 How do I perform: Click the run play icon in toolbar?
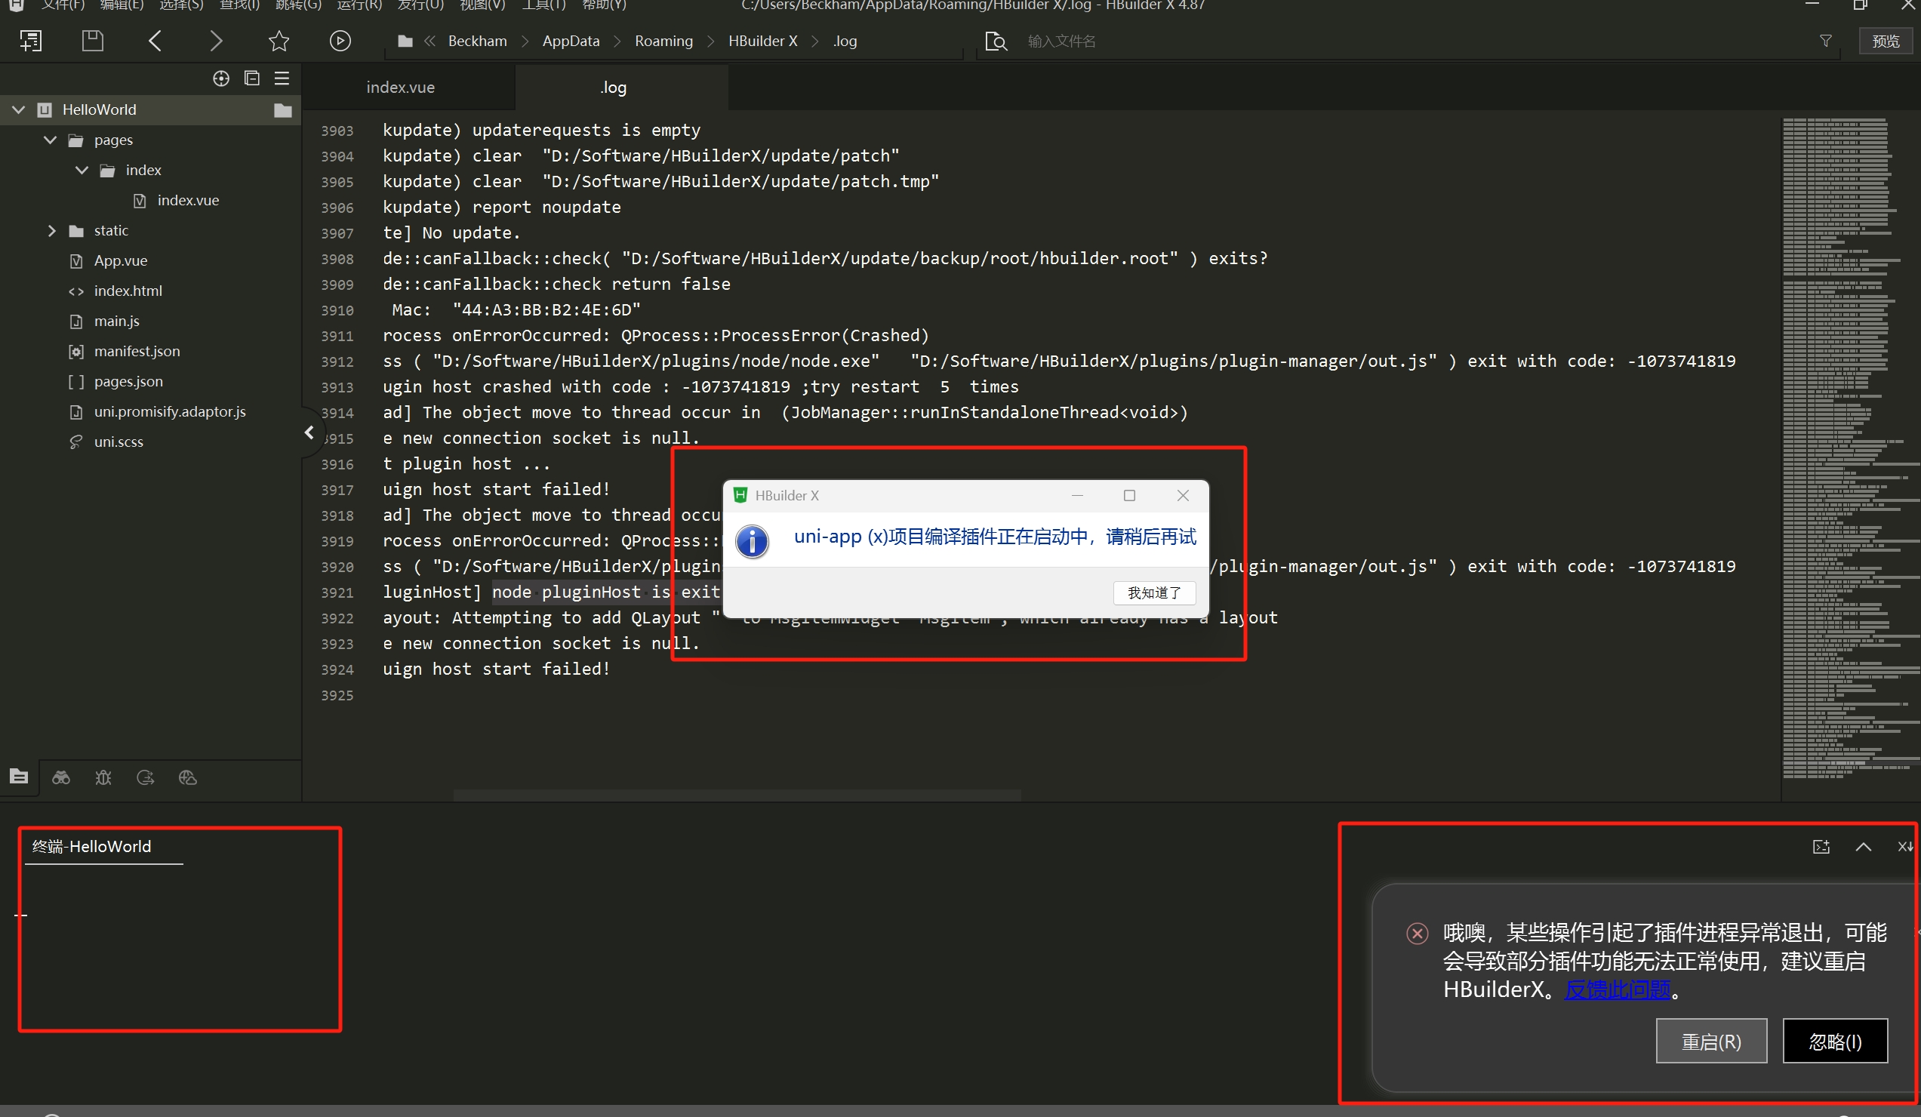(340, 41)
